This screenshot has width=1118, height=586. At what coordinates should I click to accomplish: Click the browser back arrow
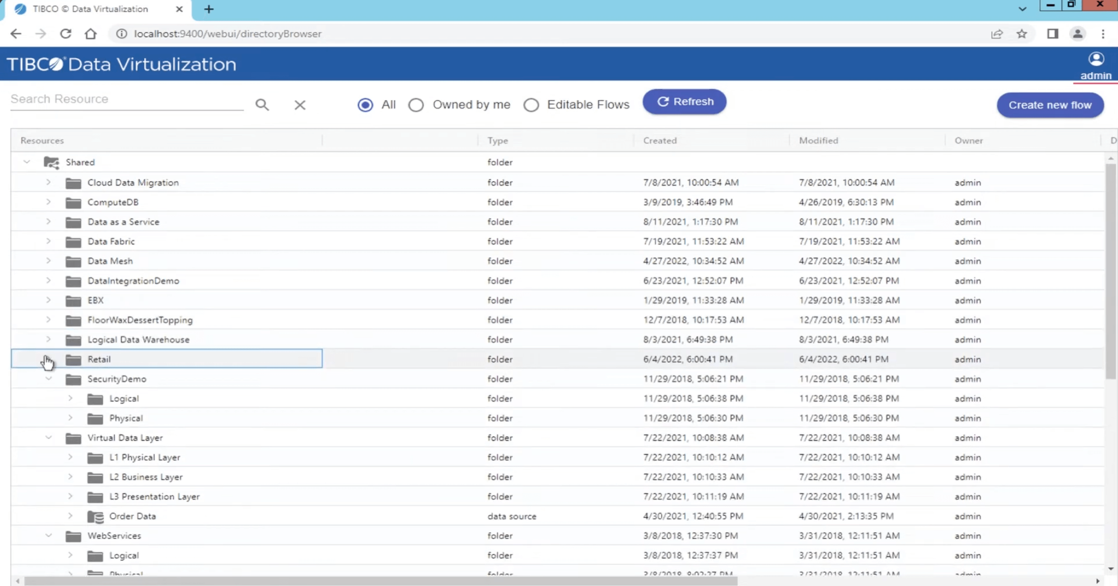16,34
